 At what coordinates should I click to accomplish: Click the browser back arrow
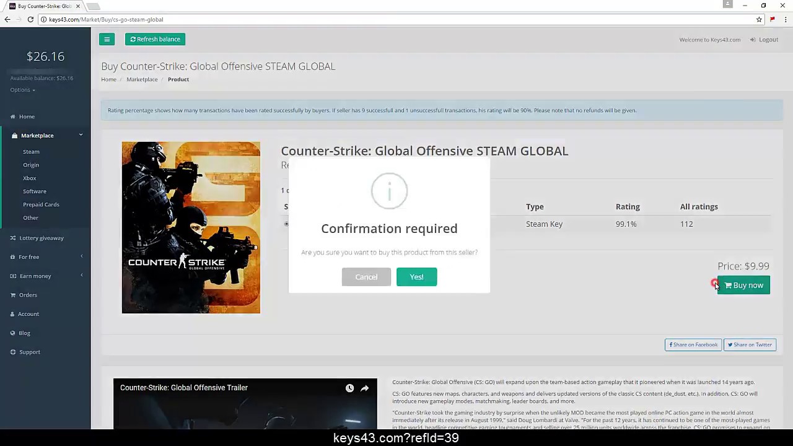7,19
